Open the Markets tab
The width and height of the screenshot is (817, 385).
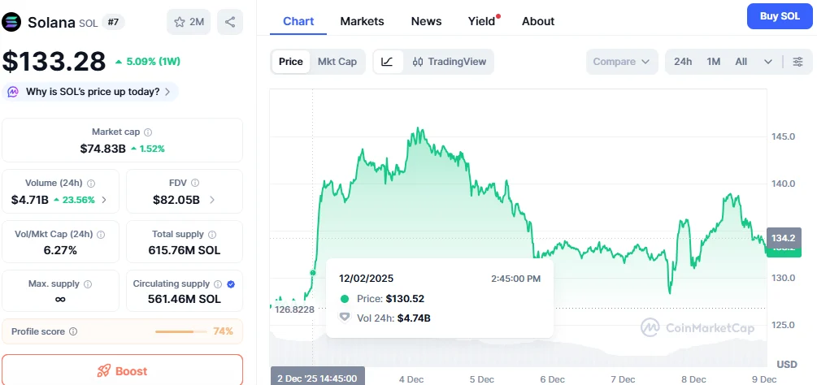coord(362,21)
